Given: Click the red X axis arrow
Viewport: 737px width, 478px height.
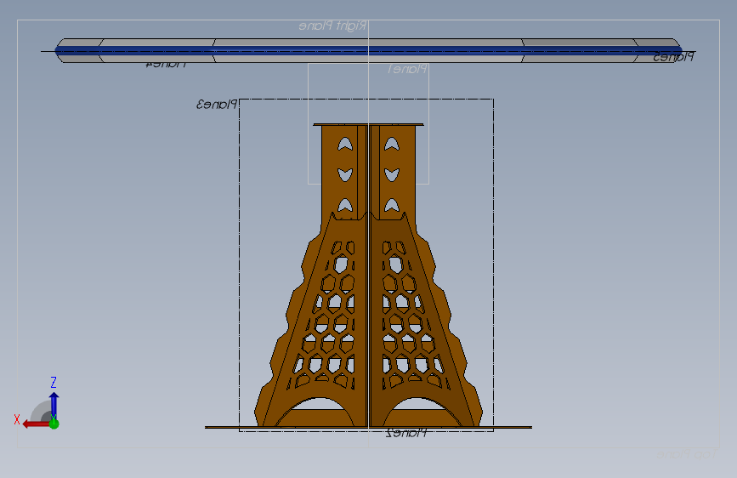Looking at the screenshot, I should coord(36,424).
